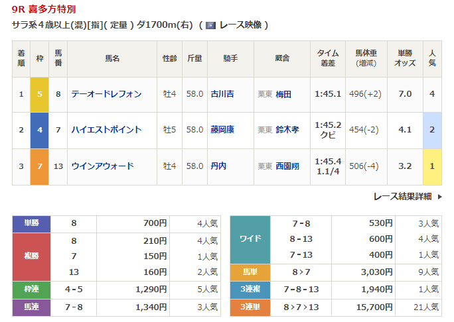Image resolution: width=454 pixels, height=322 pixels.
Task: Click jockey name 藤岡康
Action: tap(222, 130)
